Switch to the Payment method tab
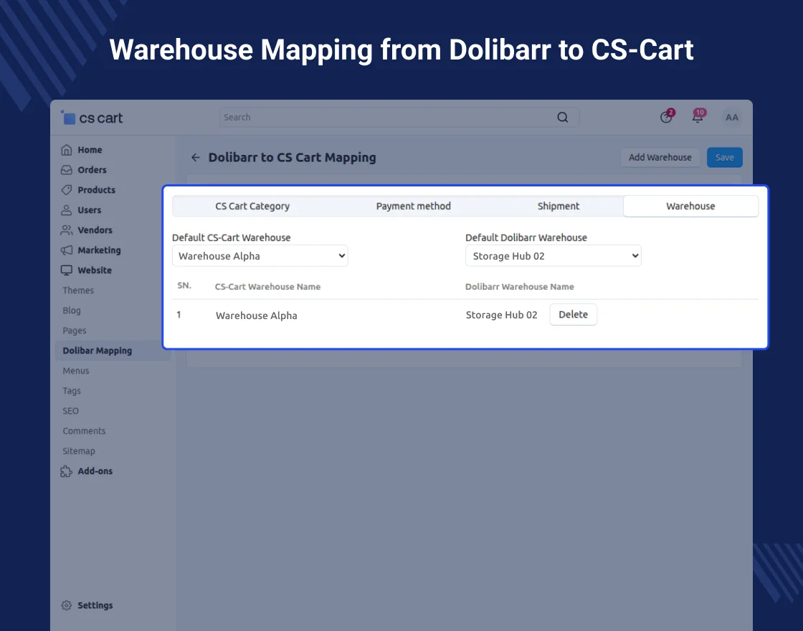The width and height of the screenshot is (803, 631). pos(414,206)
